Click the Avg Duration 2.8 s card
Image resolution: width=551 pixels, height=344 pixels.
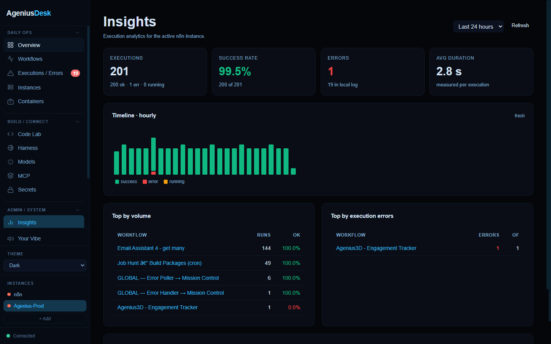(481, 71)
